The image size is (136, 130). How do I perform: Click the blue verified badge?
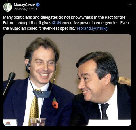(38, 5)
